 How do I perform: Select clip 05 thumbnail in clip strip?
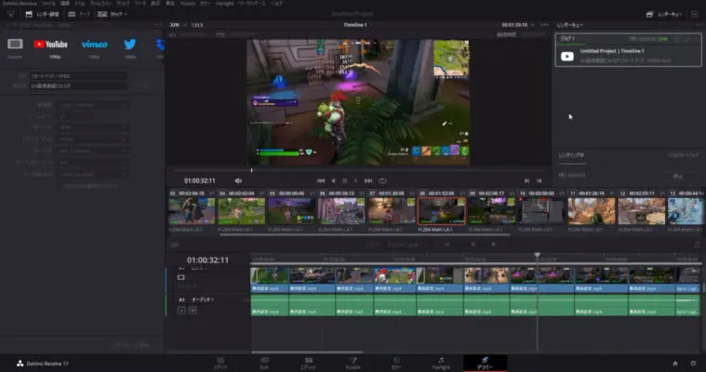click(291, 211)
